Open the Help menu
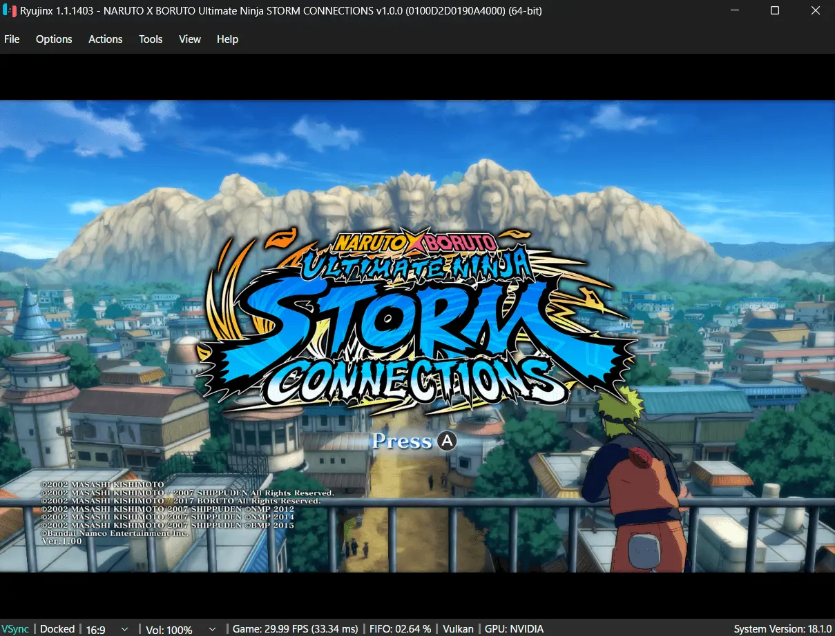 [227, 39]
